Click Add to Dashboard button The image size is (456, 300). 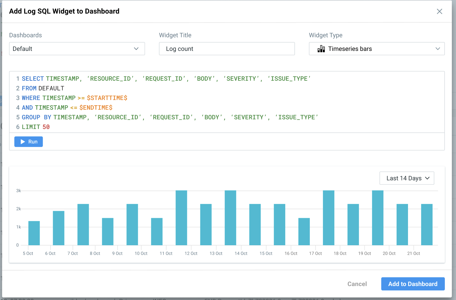413,284
